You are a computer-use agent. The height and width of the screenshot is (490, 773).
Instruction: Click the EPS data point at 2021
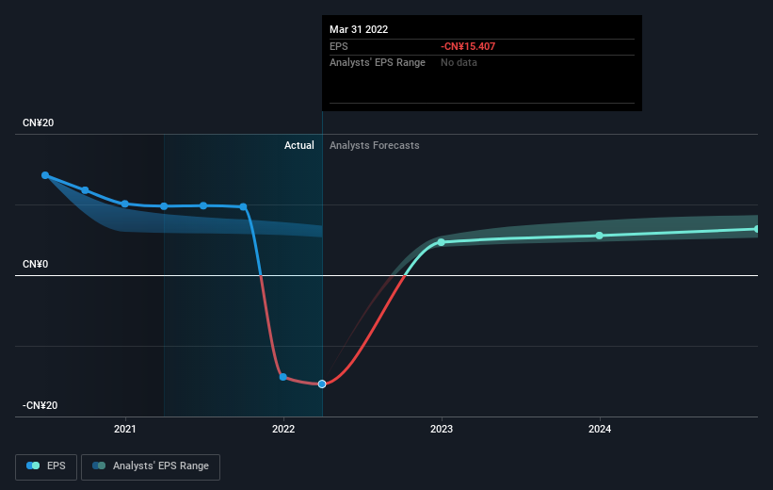[x=124, y=204]
